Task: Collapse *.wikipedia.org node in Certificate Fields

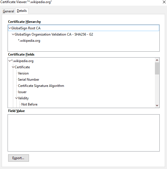Action: click(10, 61)
